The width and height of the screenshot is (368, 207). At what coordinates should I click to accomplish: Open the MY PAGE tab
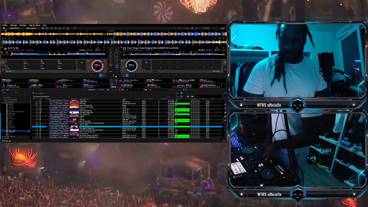pyautogui.click(x=186, y=28)
